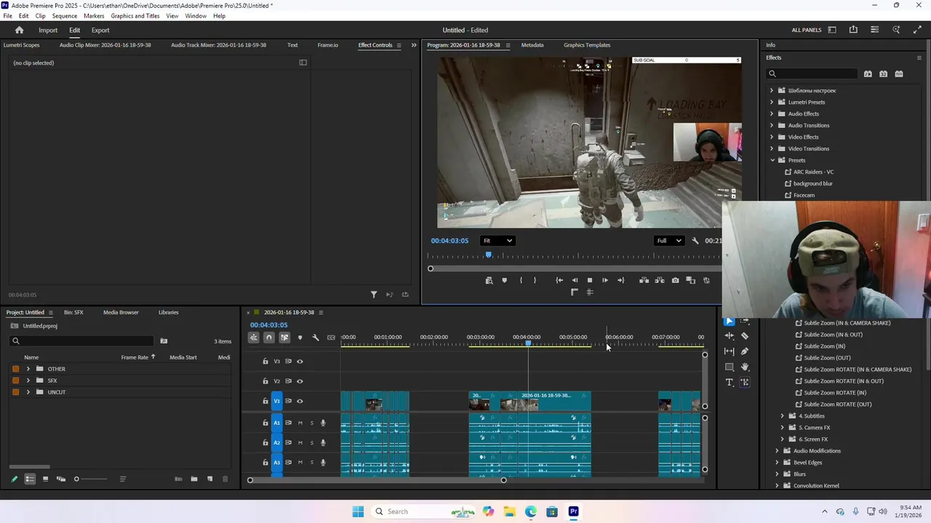Click the Export workspace button
931x523 pixels.
(100, 31)
